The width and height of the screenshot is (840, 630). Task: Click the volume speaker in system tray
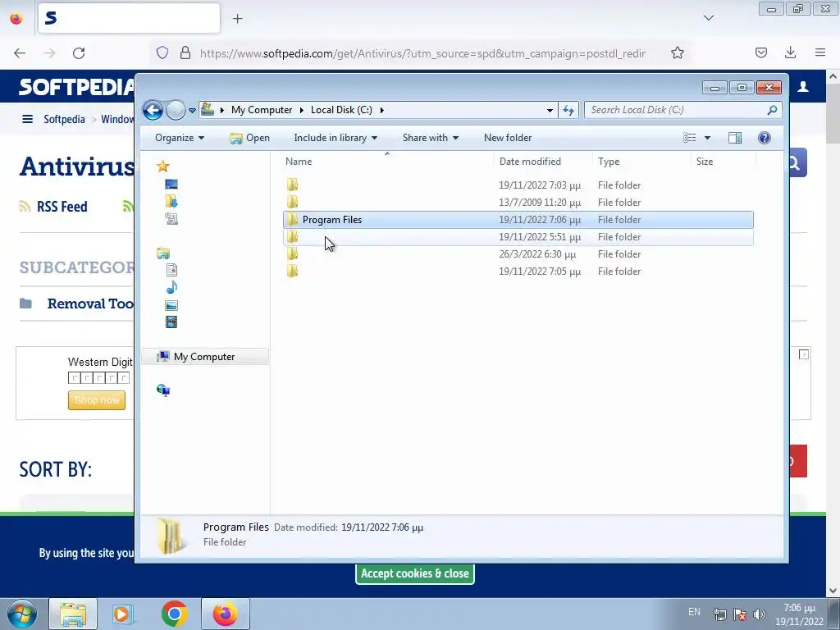click(760, 614)
